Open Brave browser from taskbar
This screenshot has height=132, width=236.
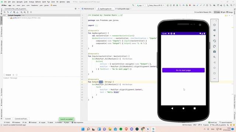tap(126, 129)
